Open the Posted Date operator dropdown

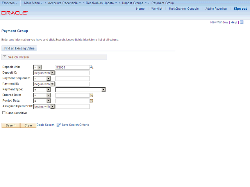point(42,101)
